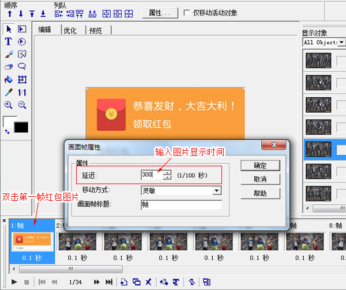Viewport: 346px width, 290px height.
Task: Swap foreground and background colors
Action: (x=7, y=132)
